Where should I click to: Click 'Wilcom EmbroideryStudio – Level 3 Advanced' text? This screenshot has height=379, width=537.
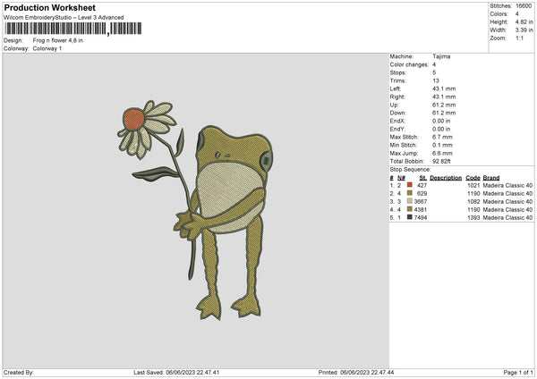(x=64, y=18)
